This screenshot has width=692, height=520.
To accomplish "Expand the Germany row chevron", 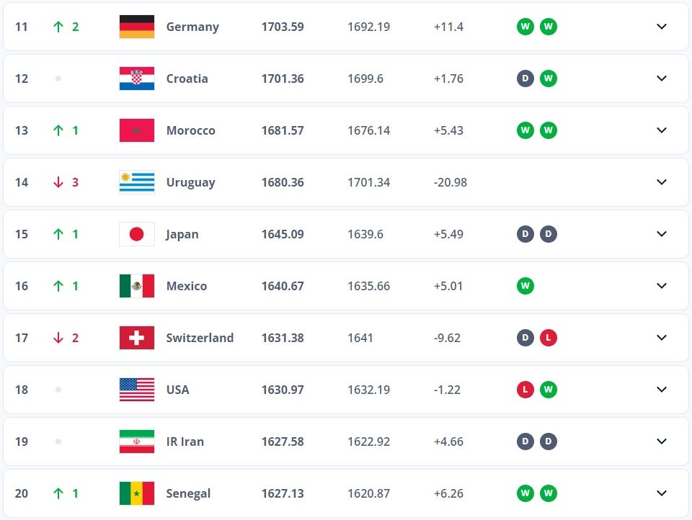I will [662, 27].
